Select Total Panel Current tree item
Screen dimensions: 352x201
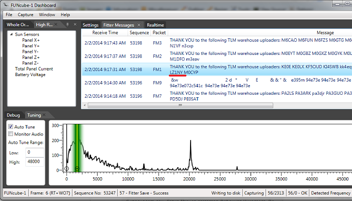tap(34, 69)
